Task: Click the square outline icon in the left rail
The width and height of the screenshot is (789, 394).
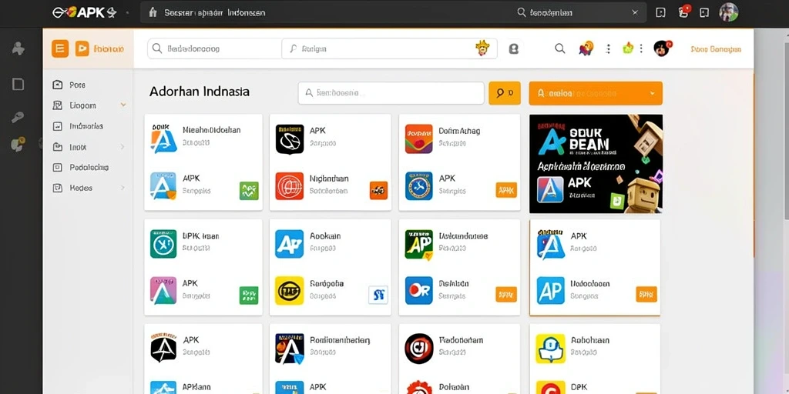Action: click(x=18, y=84)
